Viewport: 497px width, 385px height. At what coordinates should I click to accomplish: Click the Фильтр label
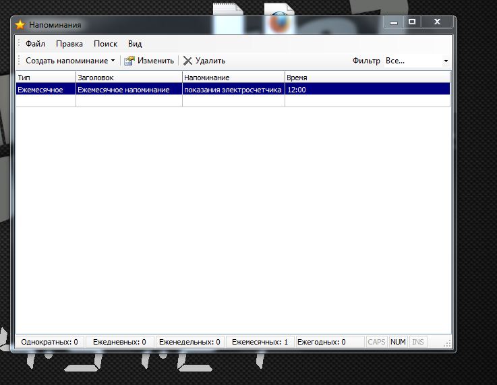tap(366, 61)
